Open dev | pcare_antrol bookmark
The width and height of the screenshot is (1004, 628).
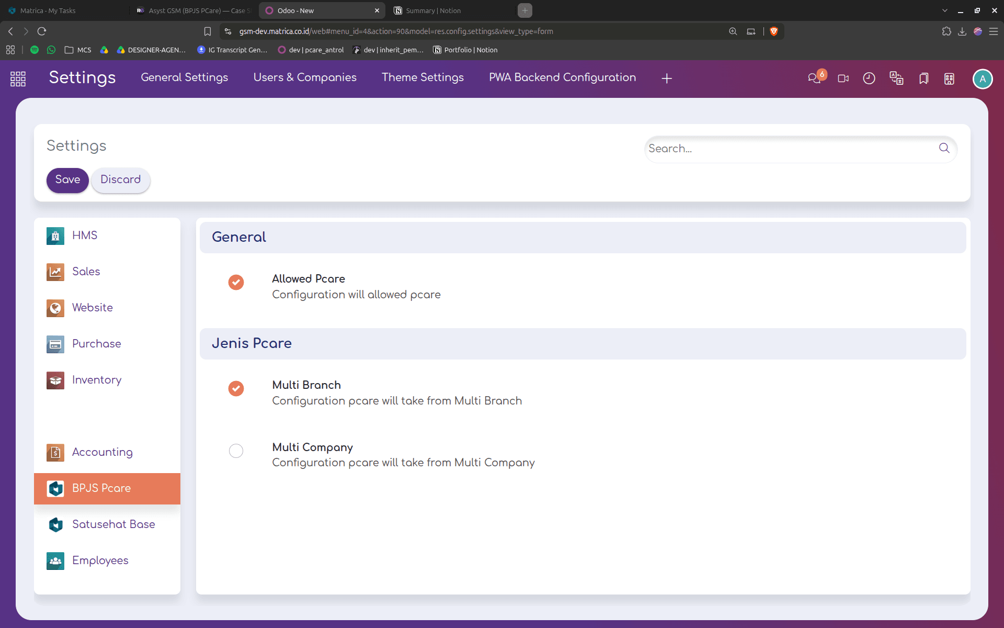click(x=311, y=50)
